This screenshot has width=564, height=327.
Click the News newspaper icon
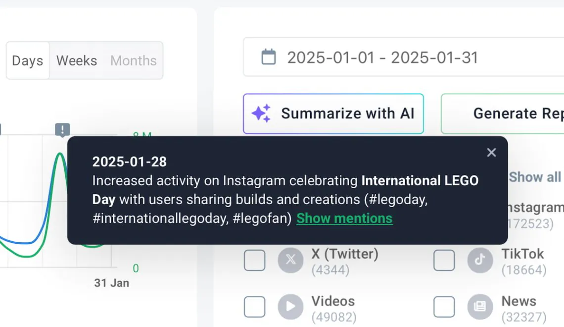pos(480,307)
